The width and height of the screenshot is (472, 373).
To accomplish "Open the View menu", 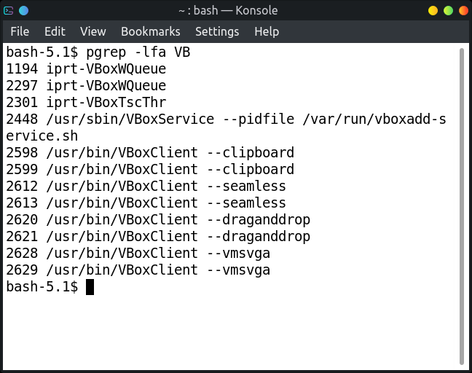I will (x=93, y=31).
